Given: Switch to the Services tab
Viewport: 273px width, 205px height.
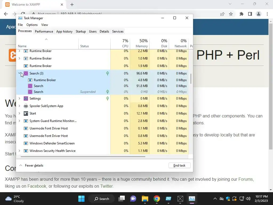Looking at the screenshot, I should point(118,31).
